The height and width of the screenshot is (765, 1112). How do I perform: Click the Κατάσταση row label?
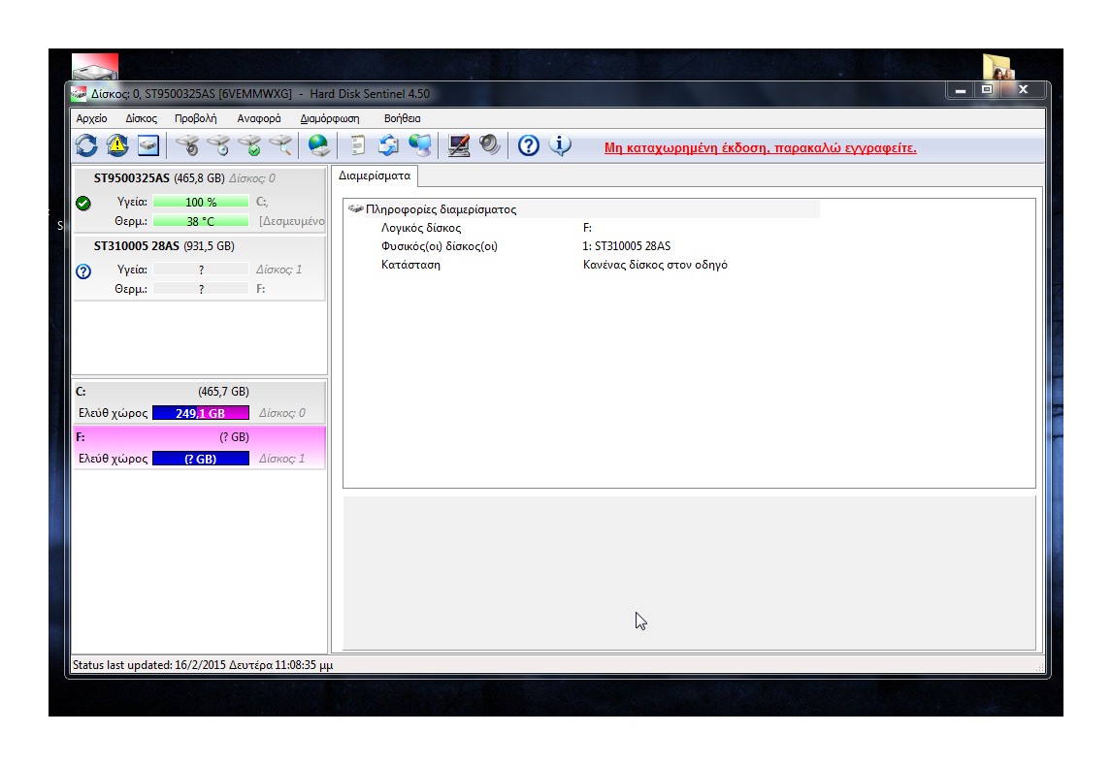pyautogui.click(x=410, y=264)
